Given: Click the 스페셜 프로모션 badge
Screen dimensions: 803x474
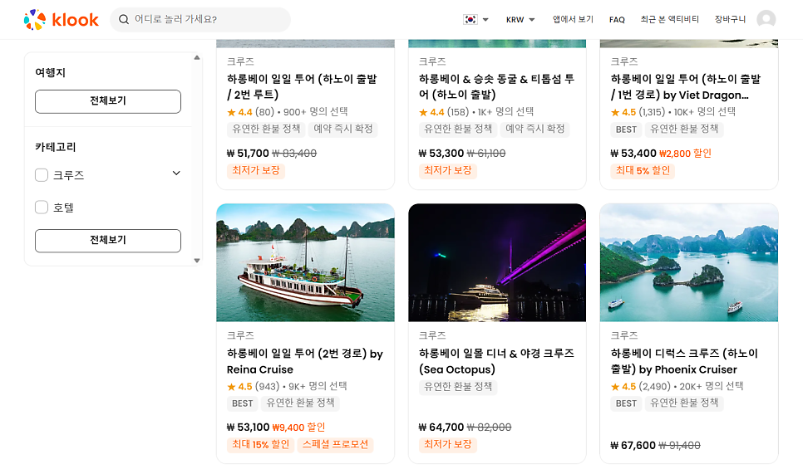Looking at the screenshot, I should pyautogui.click(x=335, y=444).
